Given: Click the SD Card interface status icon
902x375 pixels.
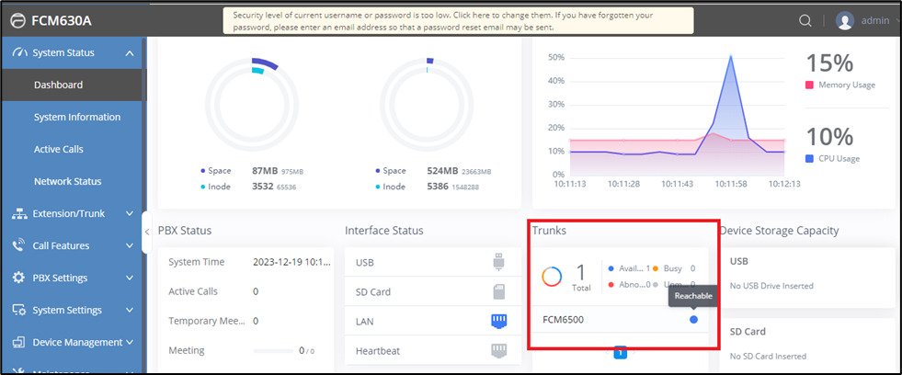Looking at the screenshot, I should (x=498, y=291).
